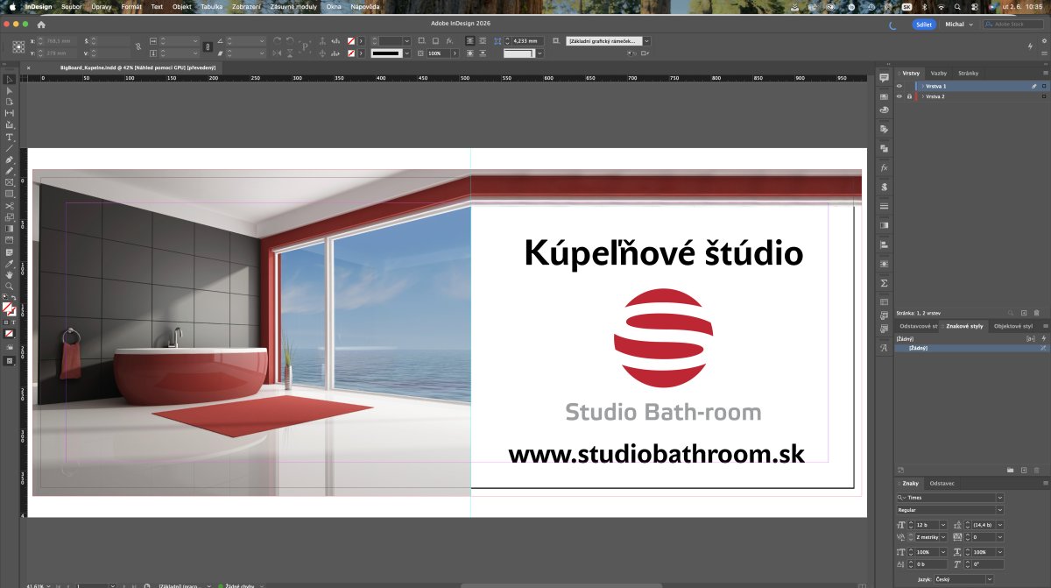This screenshot has width=1051, height=588.
Task: Select the Selection tool arrow
Action: point(10,79)
